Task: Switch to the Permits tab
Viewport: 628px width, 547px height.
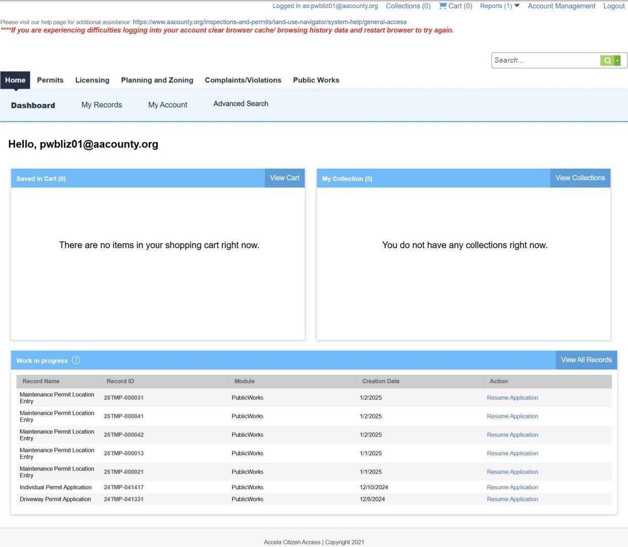Action: 50,80
